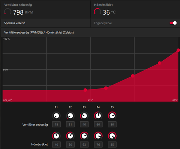Select the third curve point on graph
The height and width of the screenshot is (149, 180).
tap(133, 76)
